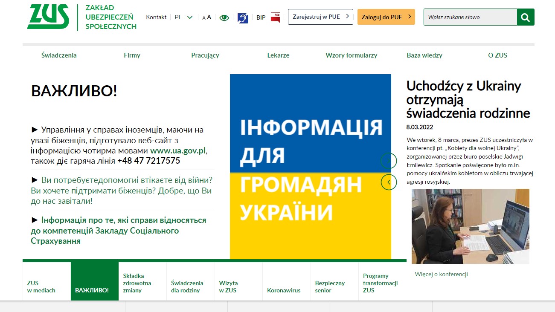This screenshot has height=312, width=555.
Task: Click the green search magnifier icon
Action: (525, 17)
